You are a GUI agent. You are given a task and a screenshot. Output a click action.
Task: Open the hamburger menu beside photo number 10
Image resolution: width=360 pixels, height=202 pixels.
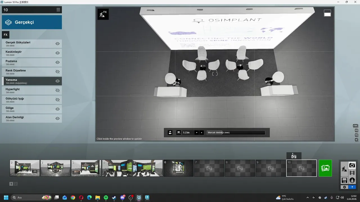coord(58,10)
